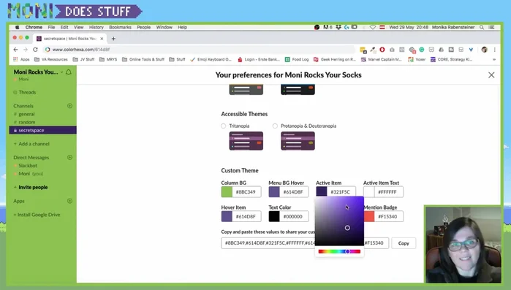Click the Hover Item hex field

coord(246,216)
